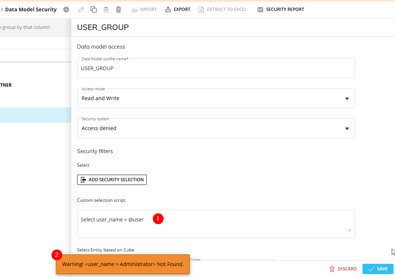Click the add new profile plus icon
Viewport: 395px width, 277px height.
[x=66, y=10]
